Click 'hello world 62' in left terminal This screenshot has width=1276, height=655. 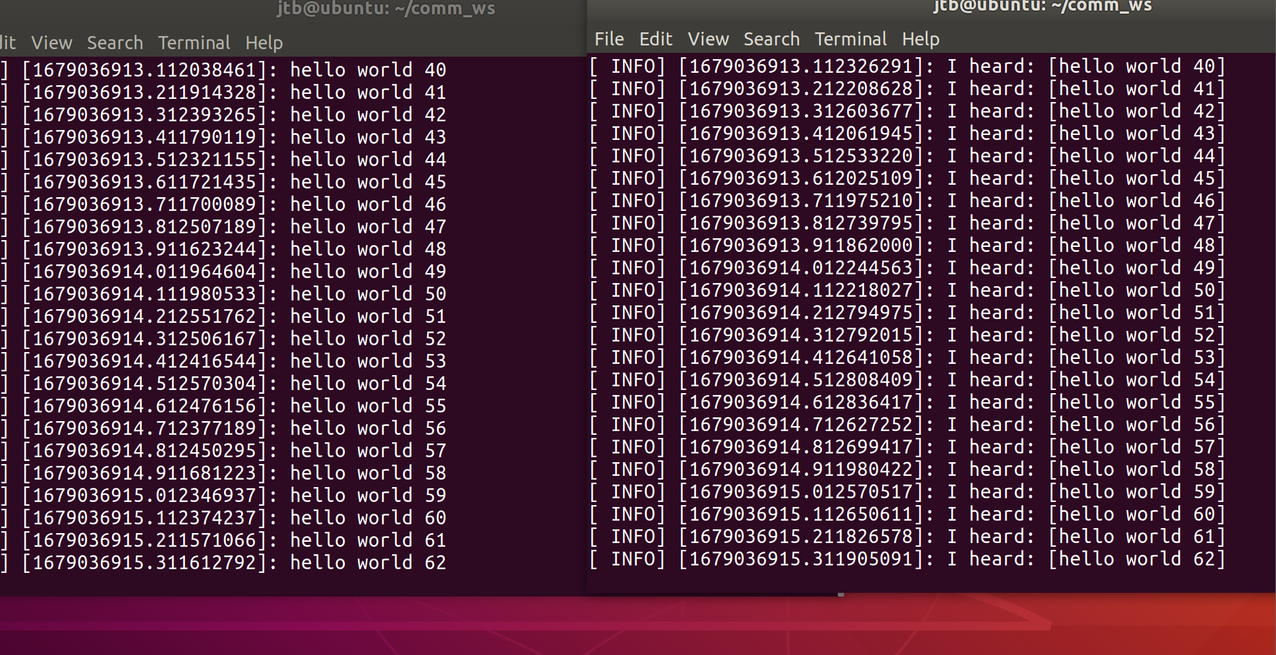click(368, 562)
